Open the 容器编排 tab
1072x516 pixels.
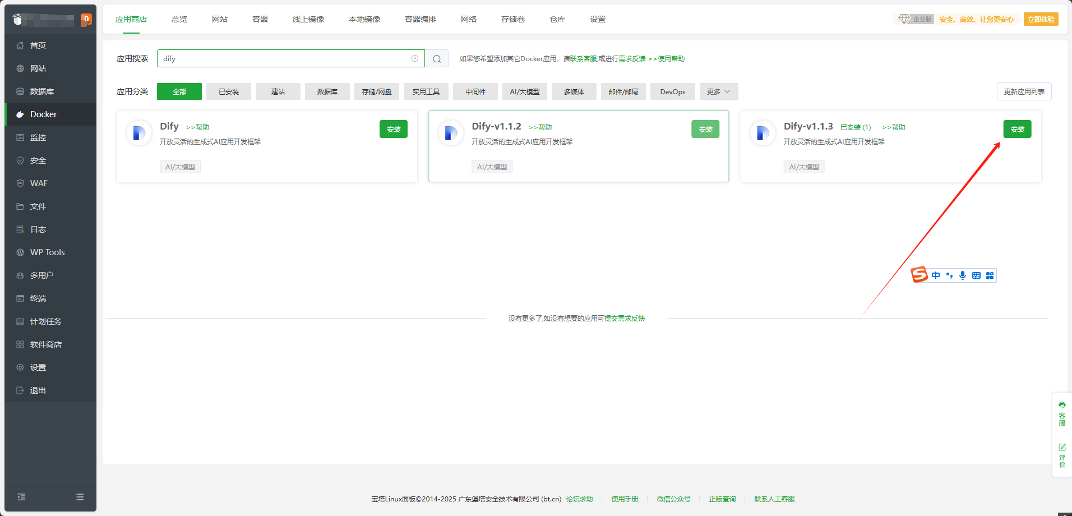click(421, 19)
